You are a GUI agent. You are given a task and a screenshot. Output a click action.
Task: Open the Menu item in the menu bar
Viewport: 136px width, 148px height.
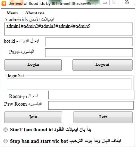point(12,13)
